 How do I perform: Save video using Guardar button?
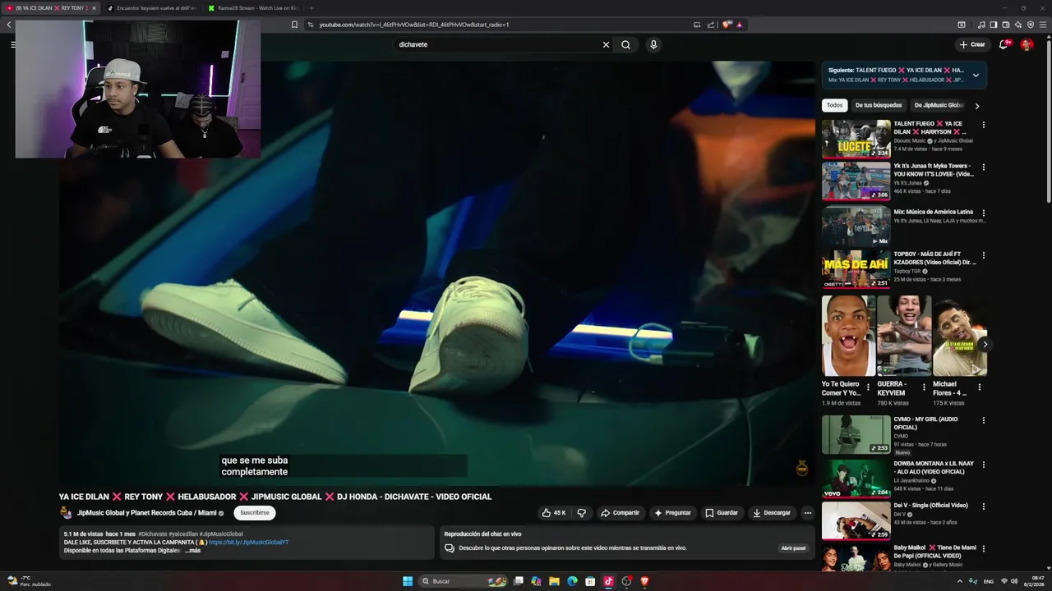[x=722, y=513]
